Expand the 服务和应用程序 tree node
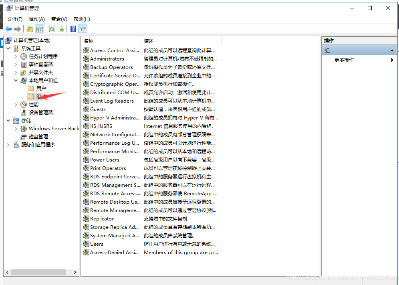 [8, 144]
